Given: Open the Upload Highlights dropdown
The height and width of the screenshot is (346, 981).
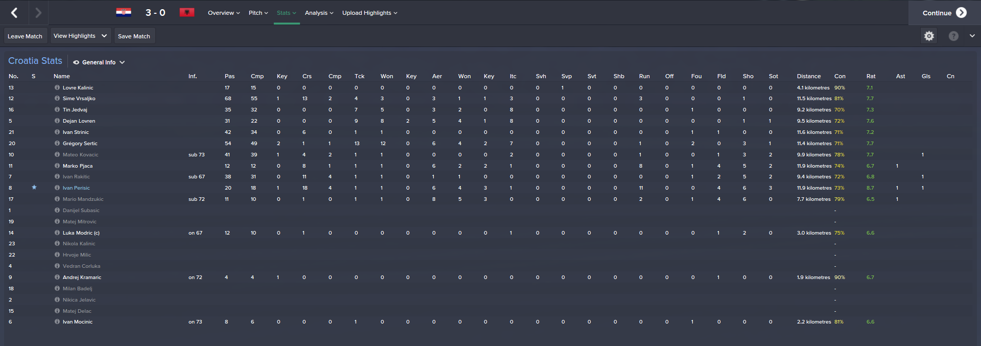Looking at the screenshot, I should coord(369,13).
